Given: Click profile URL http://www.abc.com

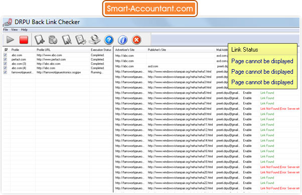Looking at the screenshot, I should [x=49, y=55].
